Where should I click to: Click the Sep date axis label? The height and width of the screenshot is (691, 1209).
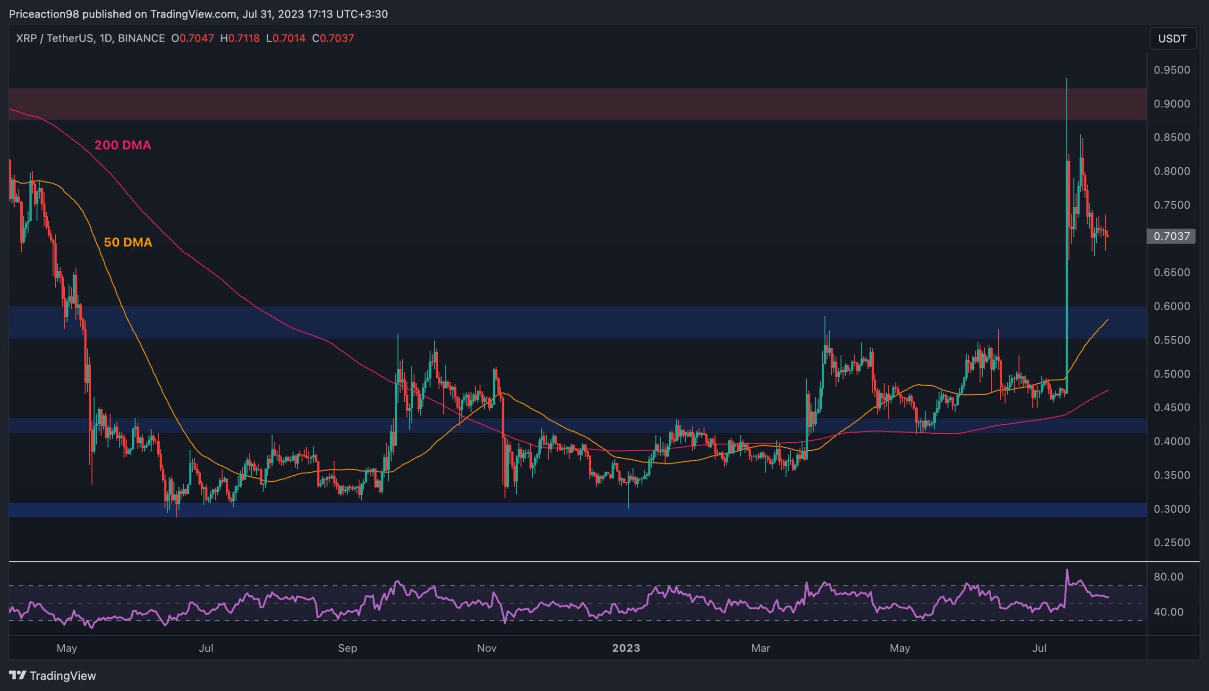click(x=348, y=649)
